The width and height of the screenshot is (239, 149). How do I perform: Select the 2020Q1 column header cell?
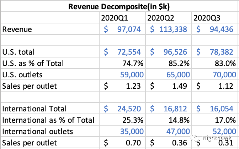pos(113,18)
